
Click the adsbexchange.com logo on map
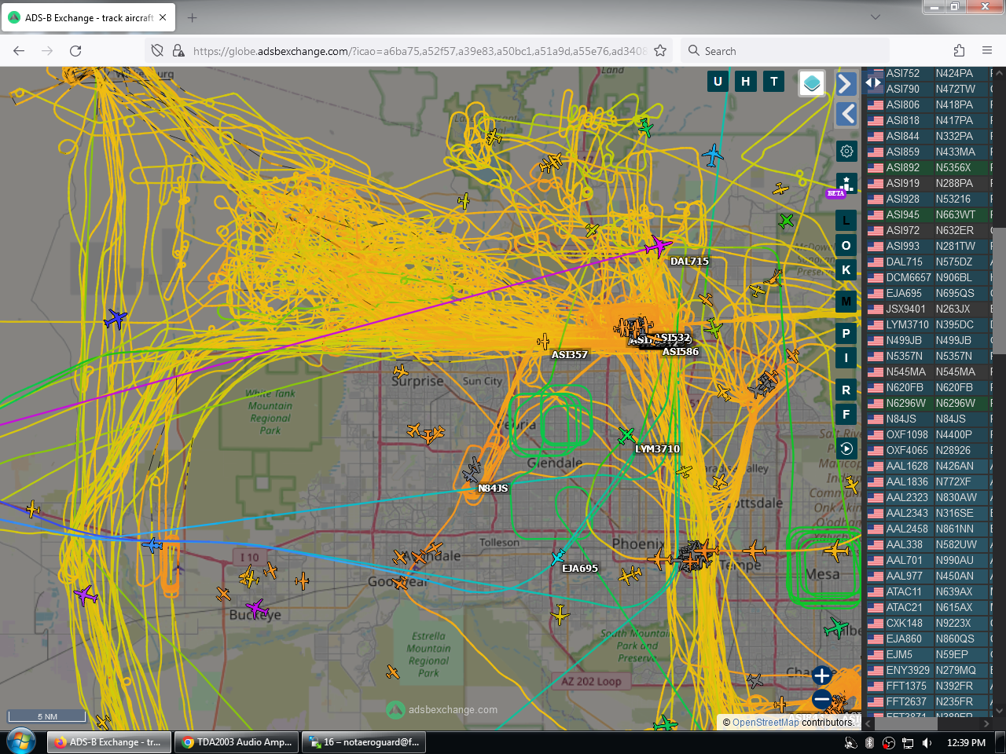click(x=442, y=710)
